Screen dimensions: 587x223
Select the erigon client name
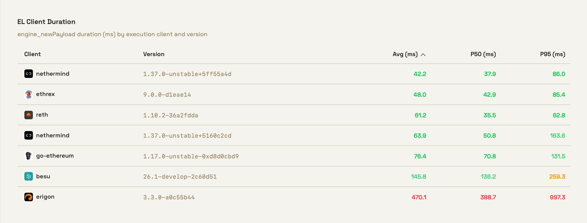pos(45,197)
